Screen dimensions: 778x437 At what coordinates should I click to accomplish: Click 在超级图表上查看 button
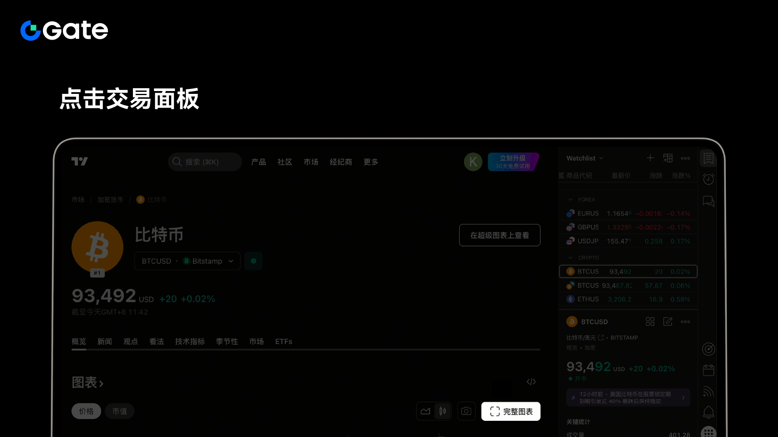pyautogui.click(x=499, y=235)
